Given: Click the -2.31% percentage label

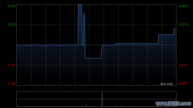Looking at the screenshot, I should [x=183, y=65].
